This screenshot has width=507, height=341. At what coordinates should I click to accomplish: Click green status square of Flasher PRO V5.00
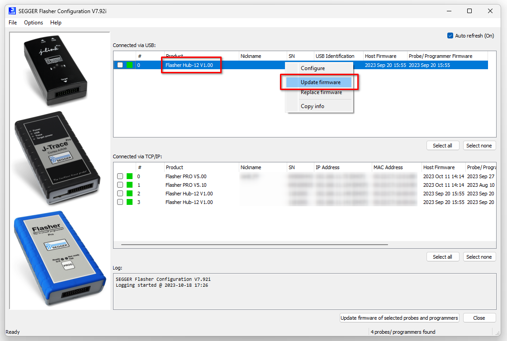tap(130, 176)
